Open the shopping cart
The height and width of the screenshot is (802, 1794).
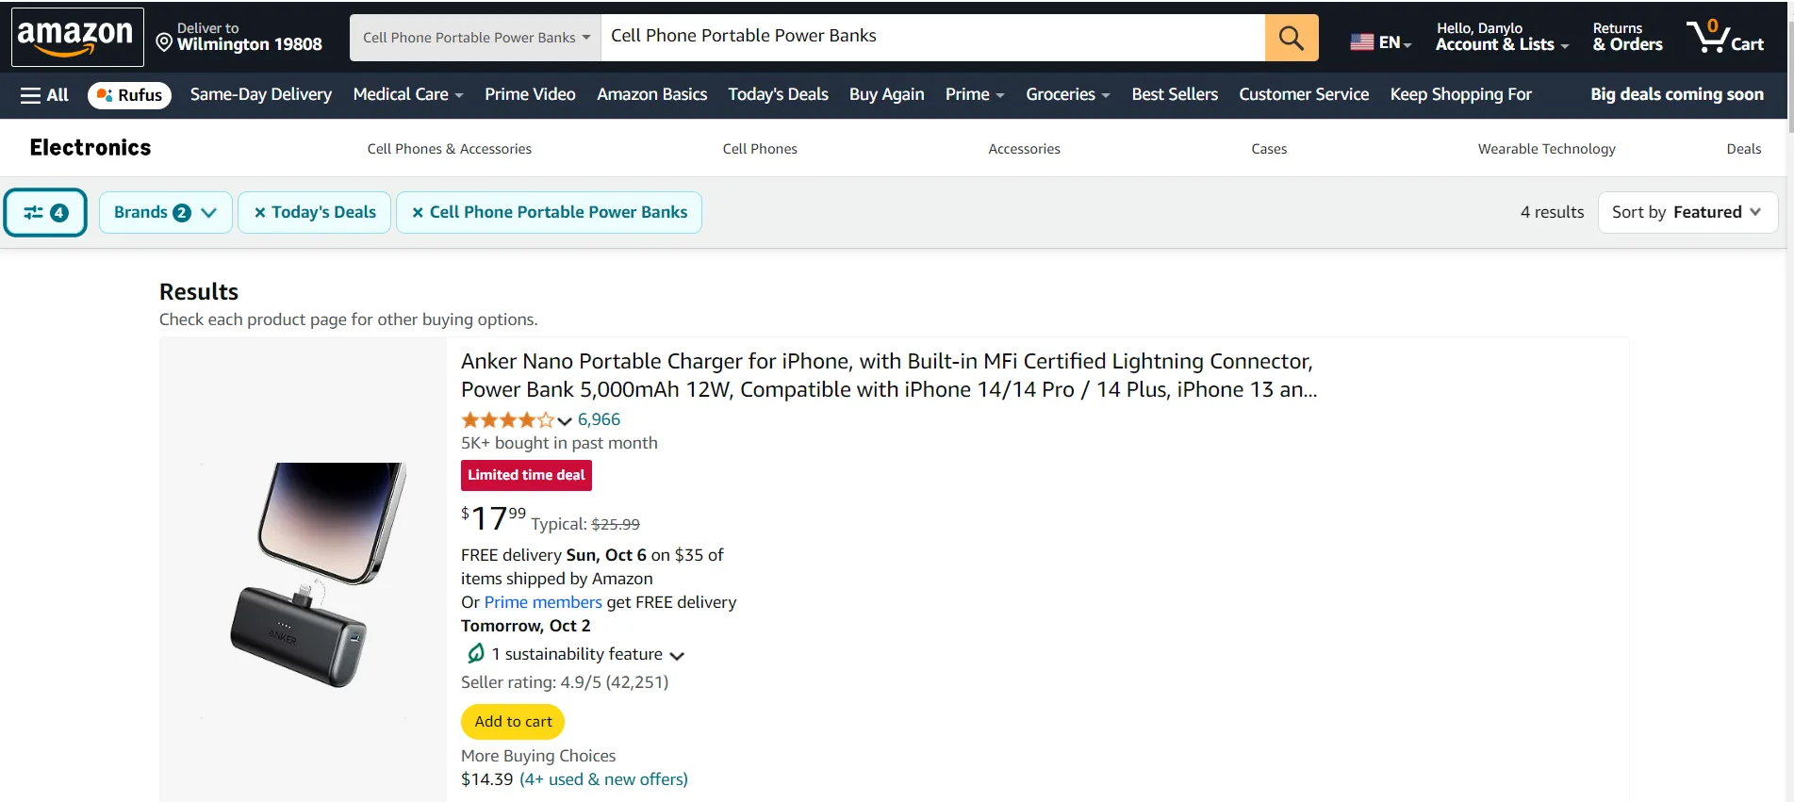(1725, 37)
